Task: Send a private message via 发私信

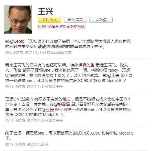Action: [x=101, y=20]
